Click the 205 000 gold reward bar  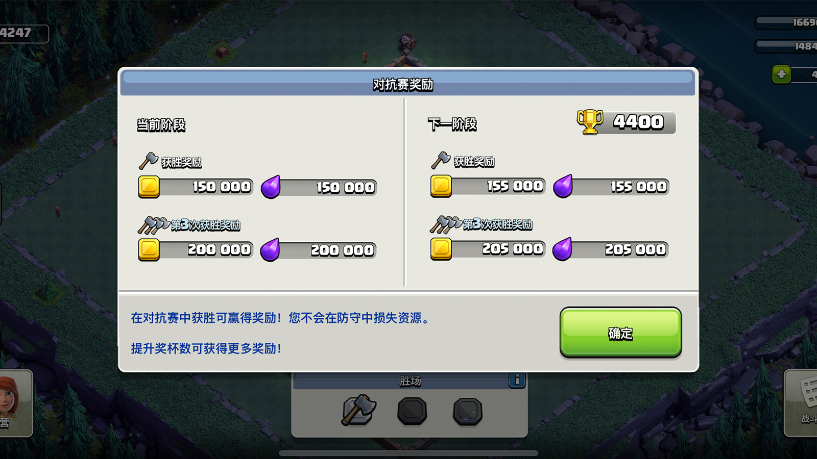[488, 249]
